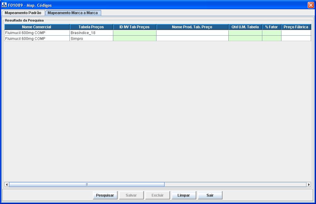
Task: Click the left scroll arrow of horizontal scrollbar
Action: (x=7, y=184)
